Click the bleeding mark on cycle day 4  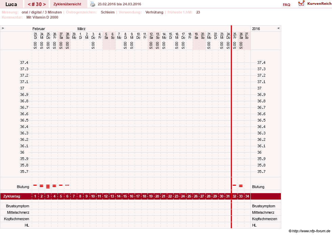[x=54, y=186]
